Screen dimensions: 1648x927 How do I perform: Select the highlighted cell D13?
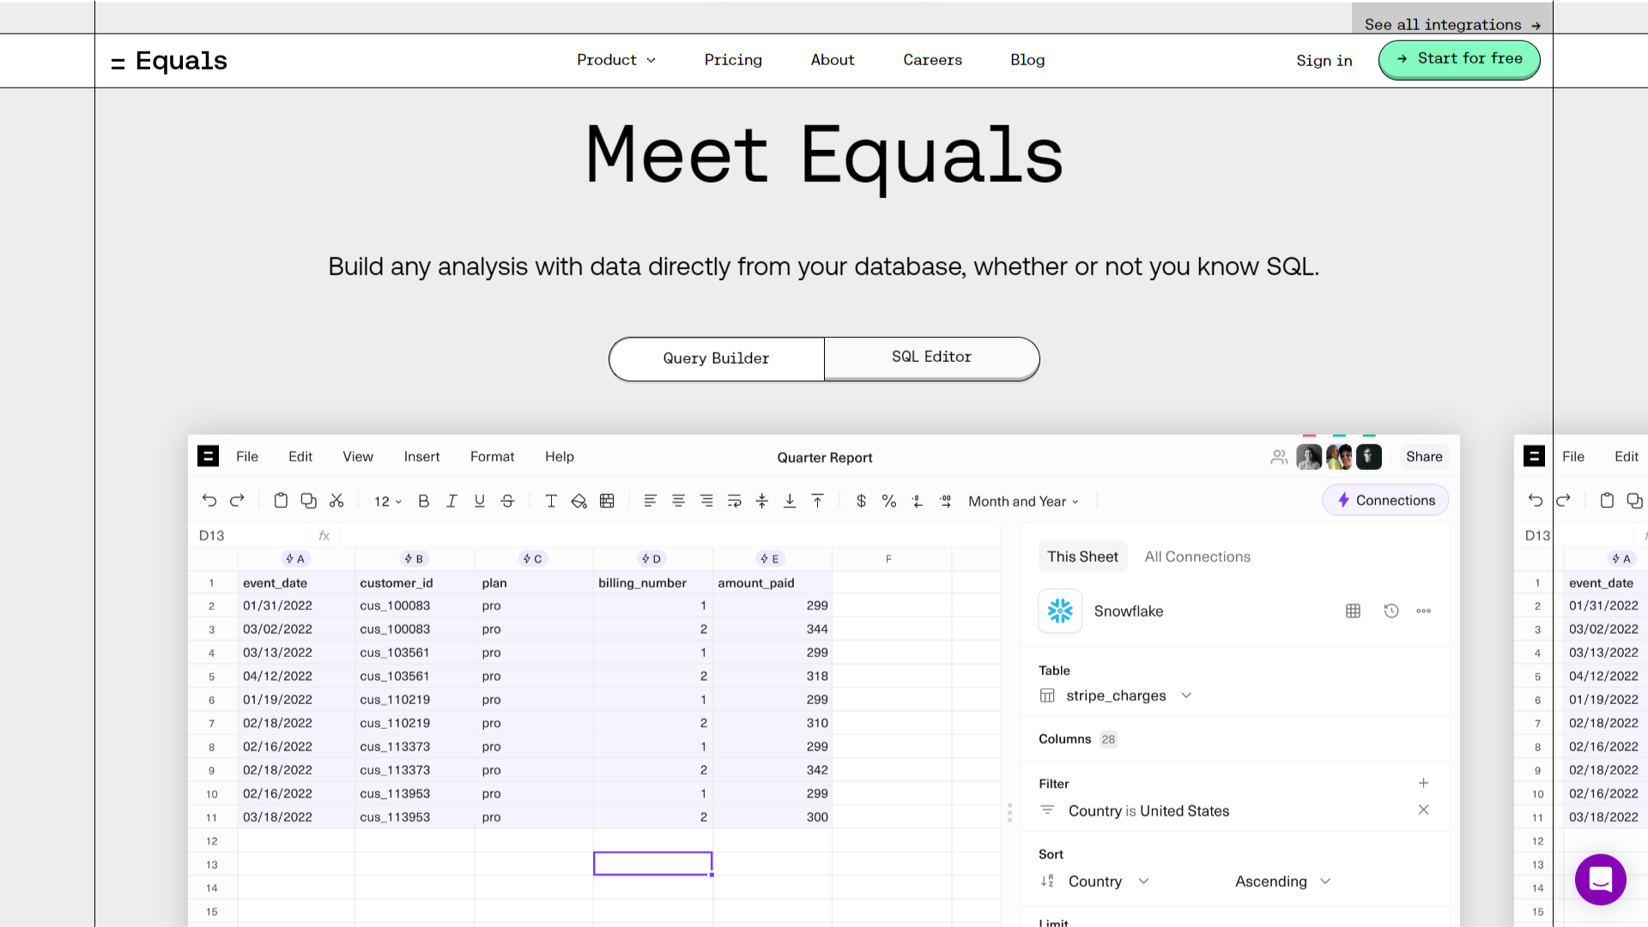click(652, 864)
